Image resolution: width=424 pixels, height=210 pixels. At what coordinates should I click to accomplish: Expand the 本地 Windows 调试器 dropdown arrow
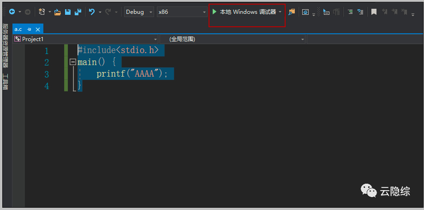click(280, 12)
